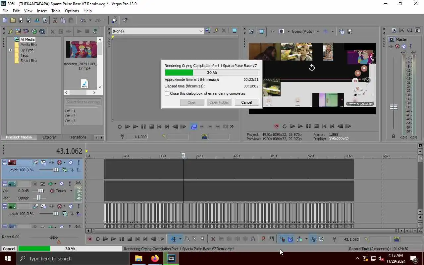Click the Open Mixing Console icon

tap(418, 30)
